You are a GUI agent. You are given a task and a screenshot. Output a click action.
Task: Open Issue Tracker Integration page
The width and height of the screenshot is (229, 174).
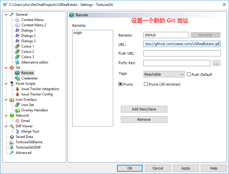point(40,89)
